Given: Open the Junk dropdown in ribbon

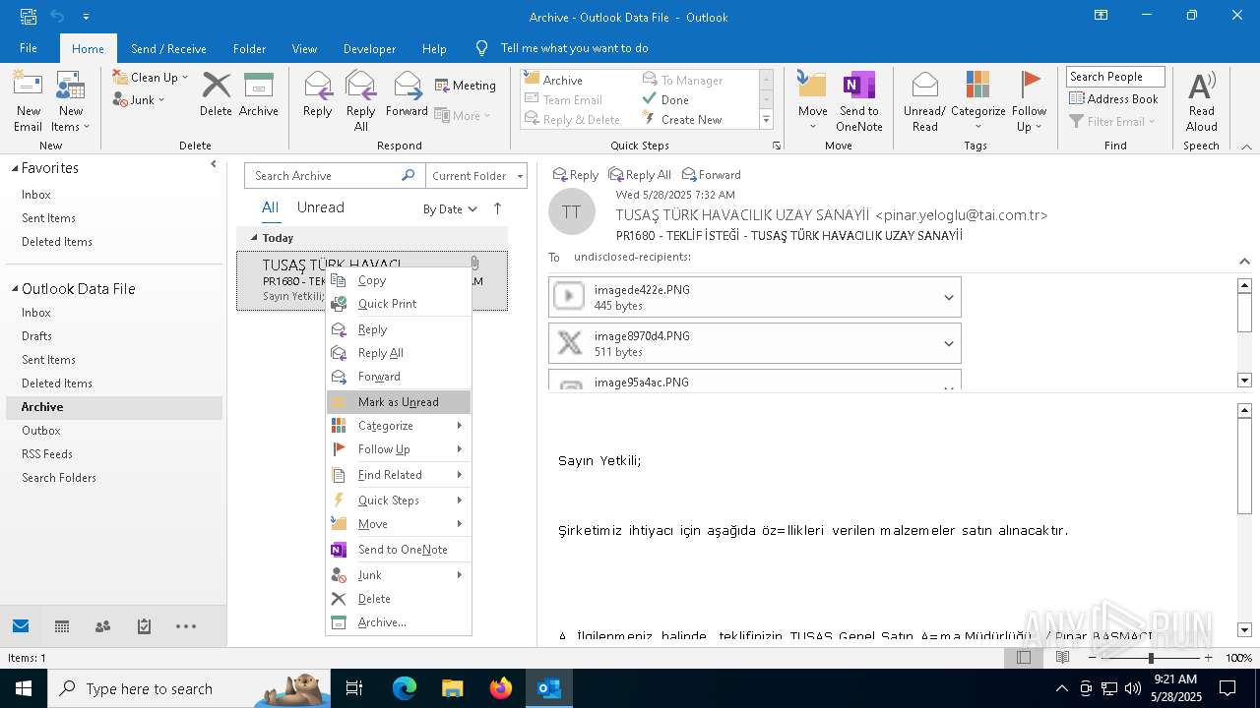Looking at the screenshot, I should 139,99.
